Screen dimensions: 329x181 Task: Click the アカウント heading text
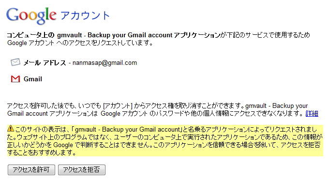(x=85, y=15)
